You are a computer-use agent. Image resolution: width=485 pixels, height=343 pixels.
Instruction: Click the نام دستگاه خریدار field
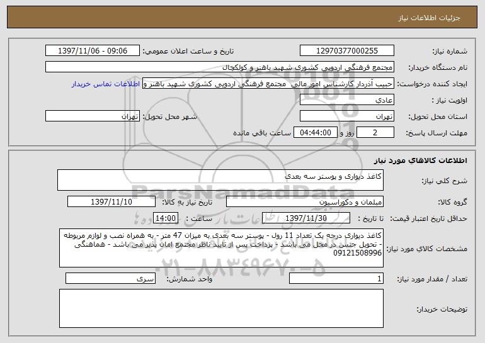point(220,67)
